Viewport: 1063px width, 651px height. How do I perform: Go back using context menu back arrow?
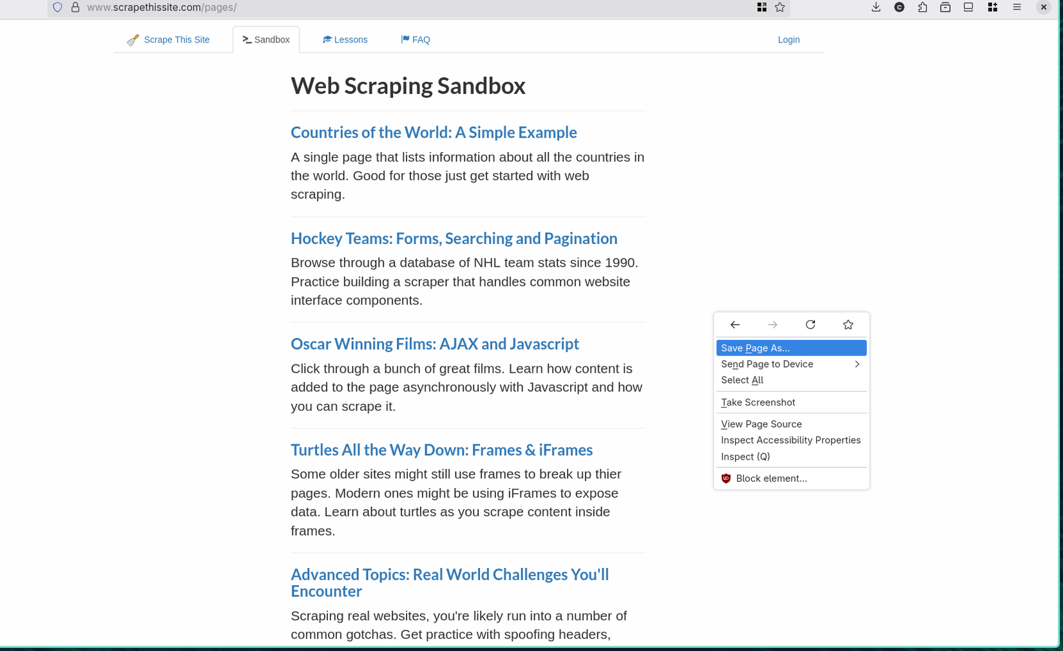click(734, 325)
